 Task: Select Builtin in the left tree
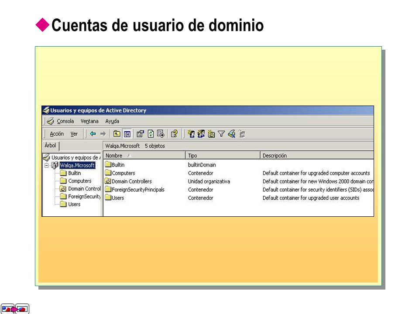[x=74, y=173]
